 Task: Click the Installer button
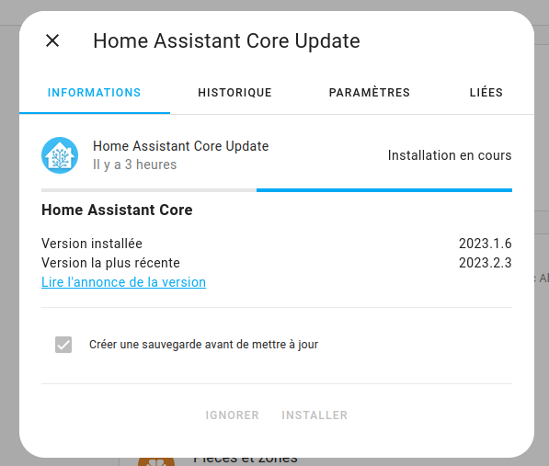click(315, 415)
